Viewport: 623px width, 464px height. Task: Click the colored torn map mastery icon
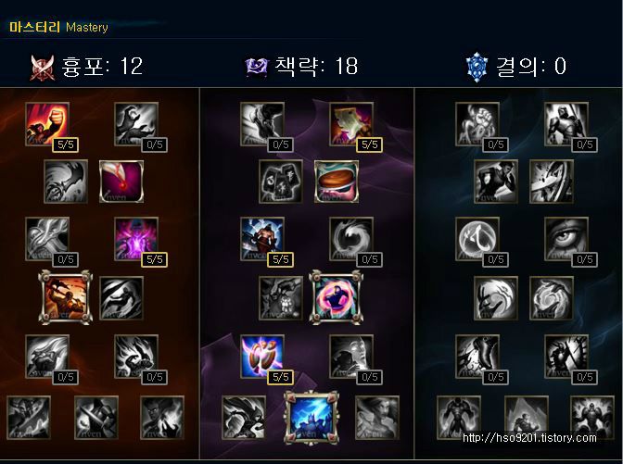click(351, 124)
